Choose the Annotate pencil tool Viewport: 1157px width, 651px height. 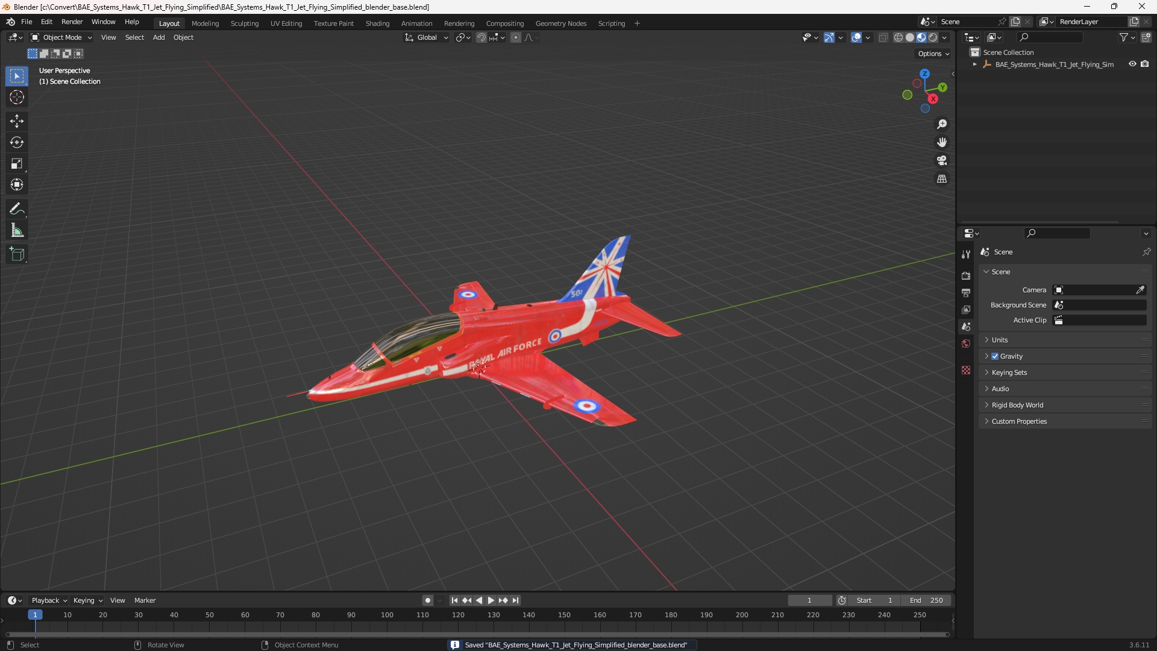pos(17,209)
